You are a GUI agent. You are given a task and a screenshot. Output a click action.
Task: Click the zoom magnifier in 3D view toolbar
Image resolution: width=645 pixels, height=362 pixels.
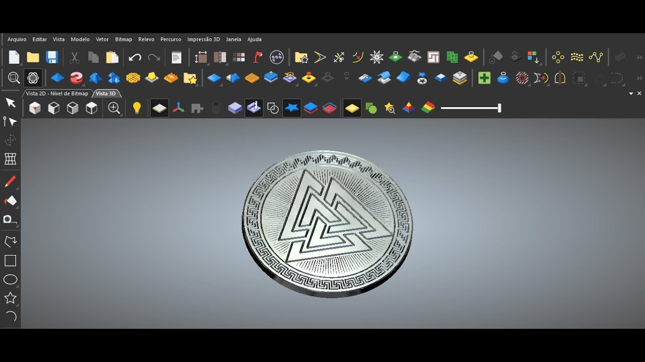(x=114, y=108)
